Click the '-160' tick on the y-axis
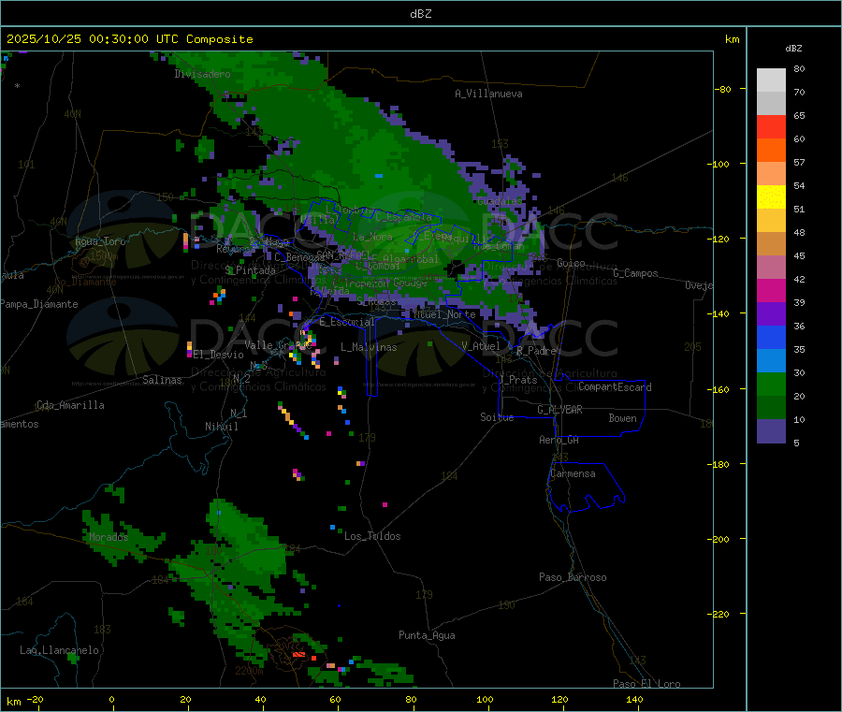Viewport: 842px width, 712px height. [719, 389]
